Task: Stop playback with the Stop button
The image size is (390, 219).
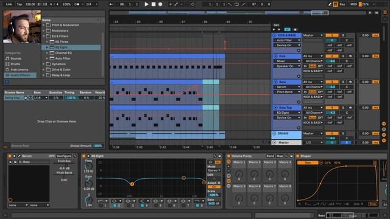Action: click(154, 4)
